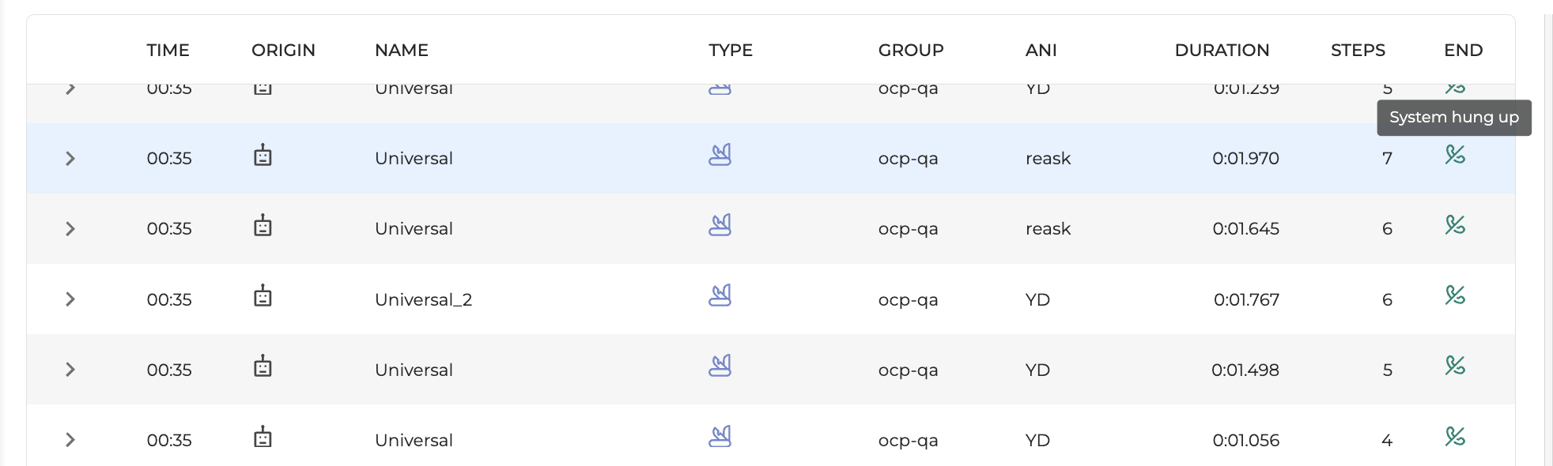Click the hung-up end icon in the Universal_2 row
The height and width of the screenshot is (466, 1553).
click(1455, 295)
